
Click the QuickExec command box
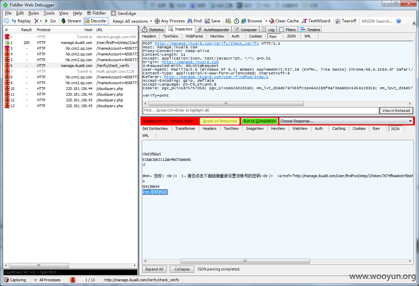coord(70,272)
